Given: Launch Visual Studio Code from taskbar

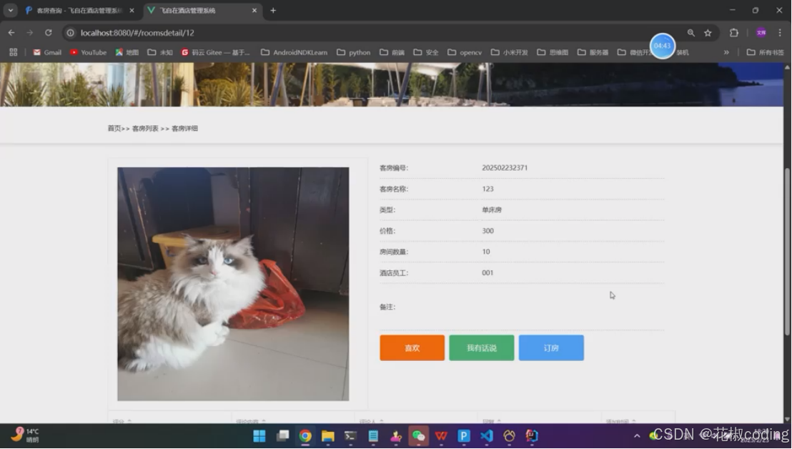Looking at the screenshot, I should click(x=486, y=435).
